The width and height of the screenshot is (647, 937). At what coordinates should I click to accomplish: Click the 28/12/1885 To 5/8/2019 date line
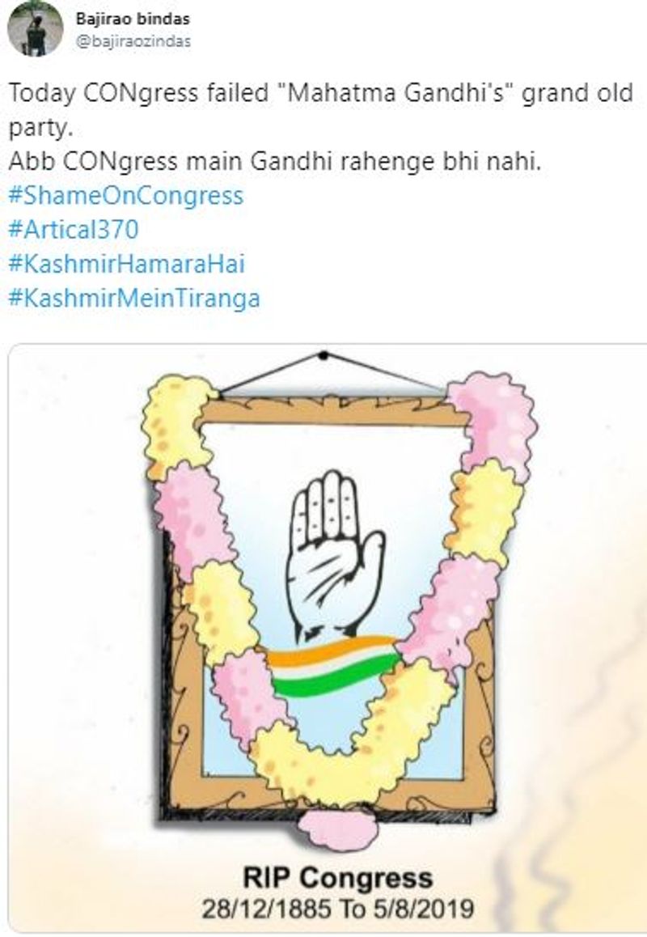click(337, 909)
